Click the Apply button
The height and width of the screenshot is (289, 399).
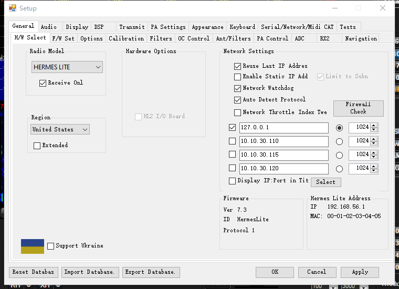360,272
